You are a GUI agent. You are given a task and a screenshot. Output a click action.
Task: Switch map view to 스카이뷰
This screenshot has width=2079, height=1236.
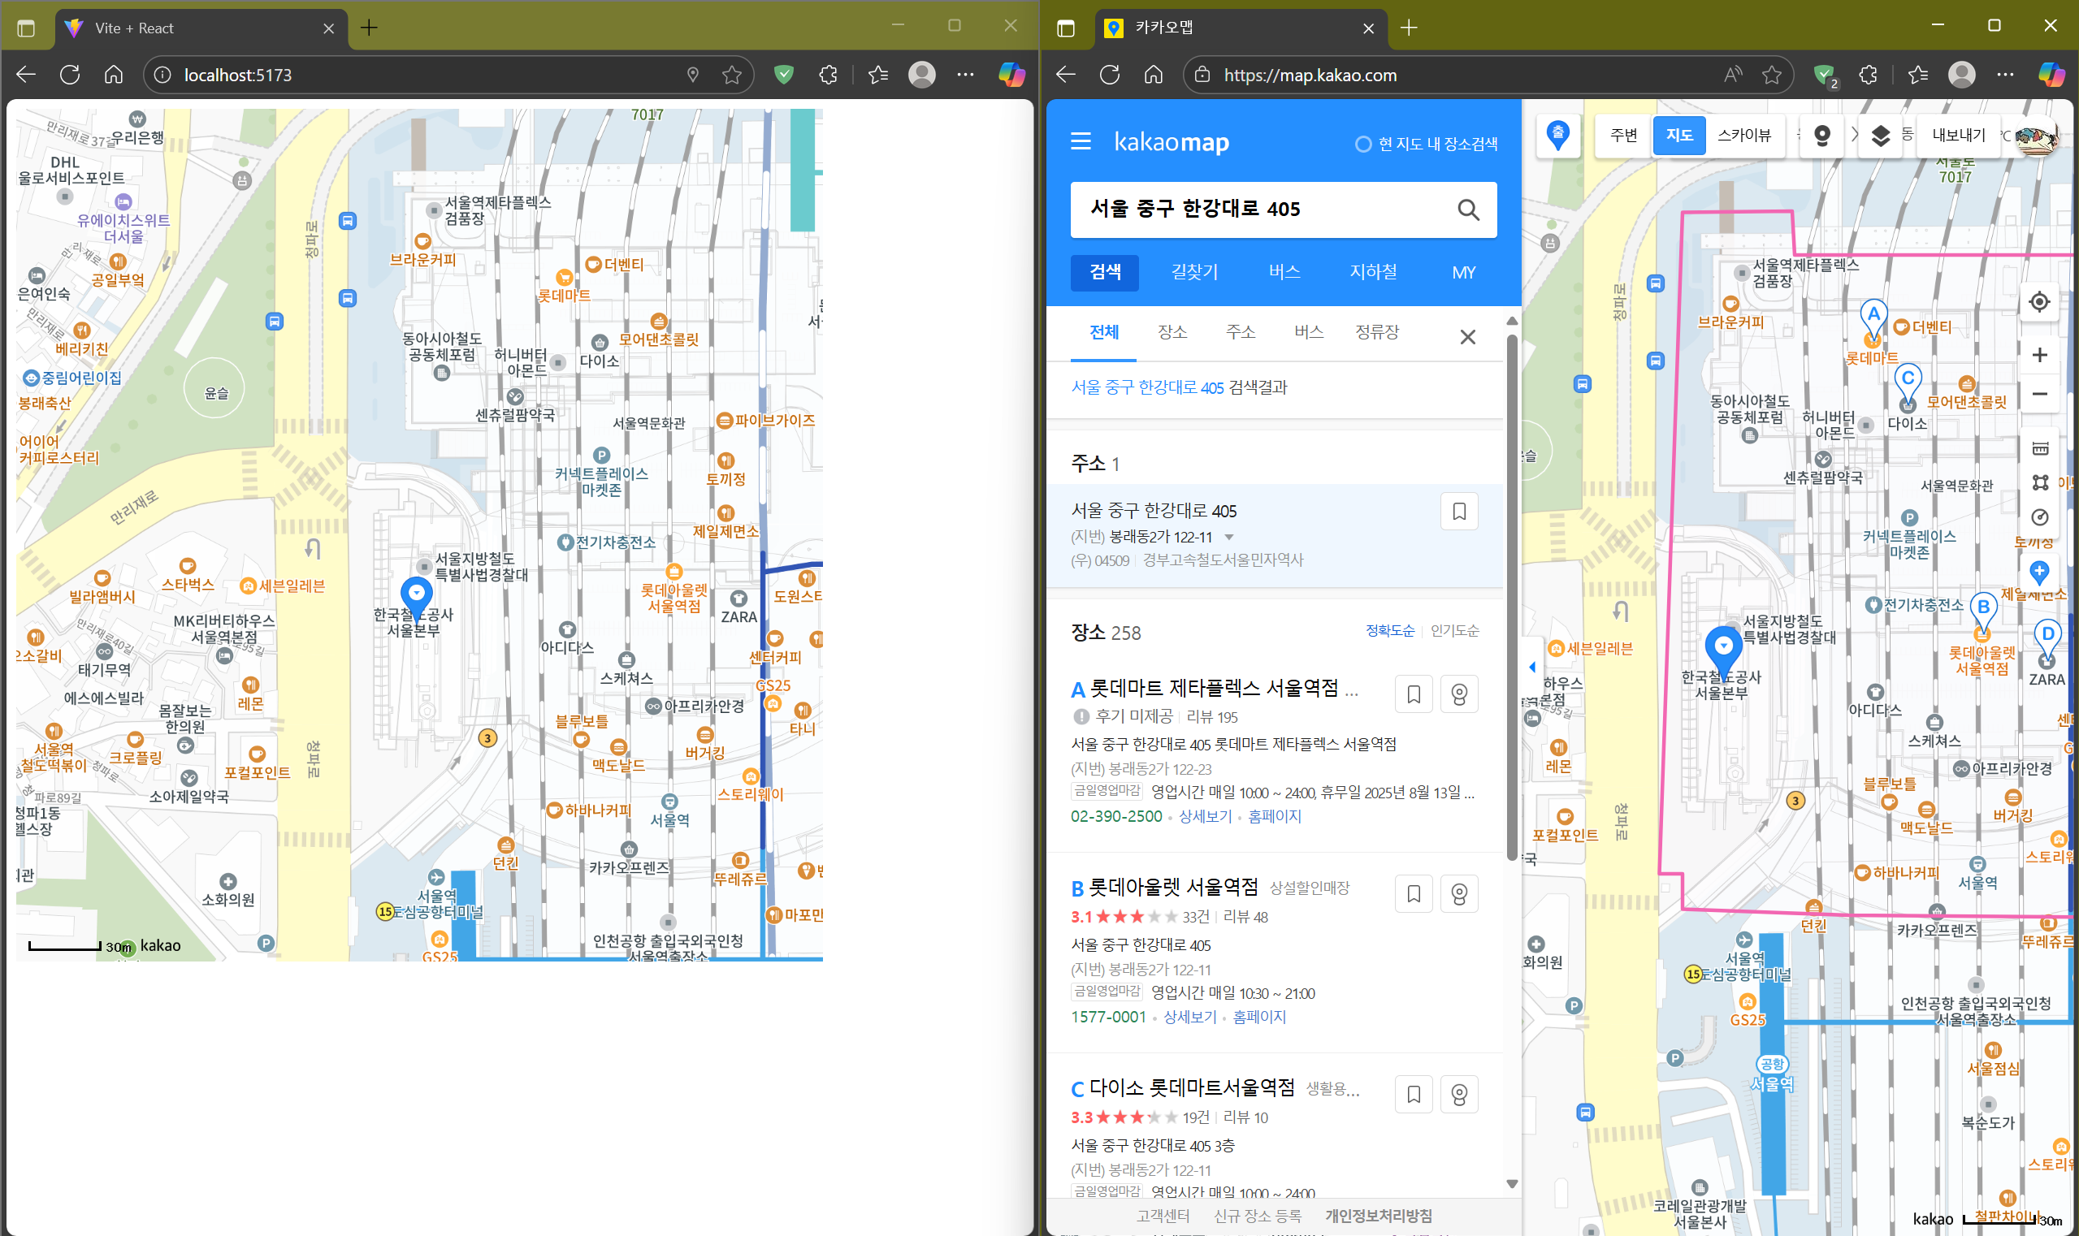coord(1743,136)
